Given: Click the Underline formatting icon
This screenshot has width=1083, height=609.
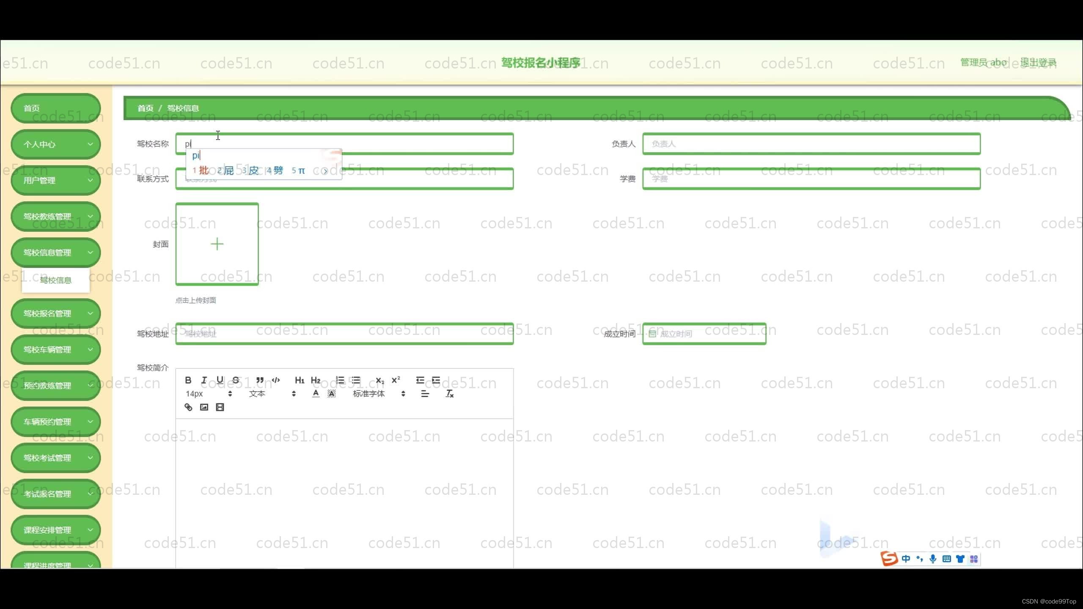Looking at the screenshot, I should [220, 380].
